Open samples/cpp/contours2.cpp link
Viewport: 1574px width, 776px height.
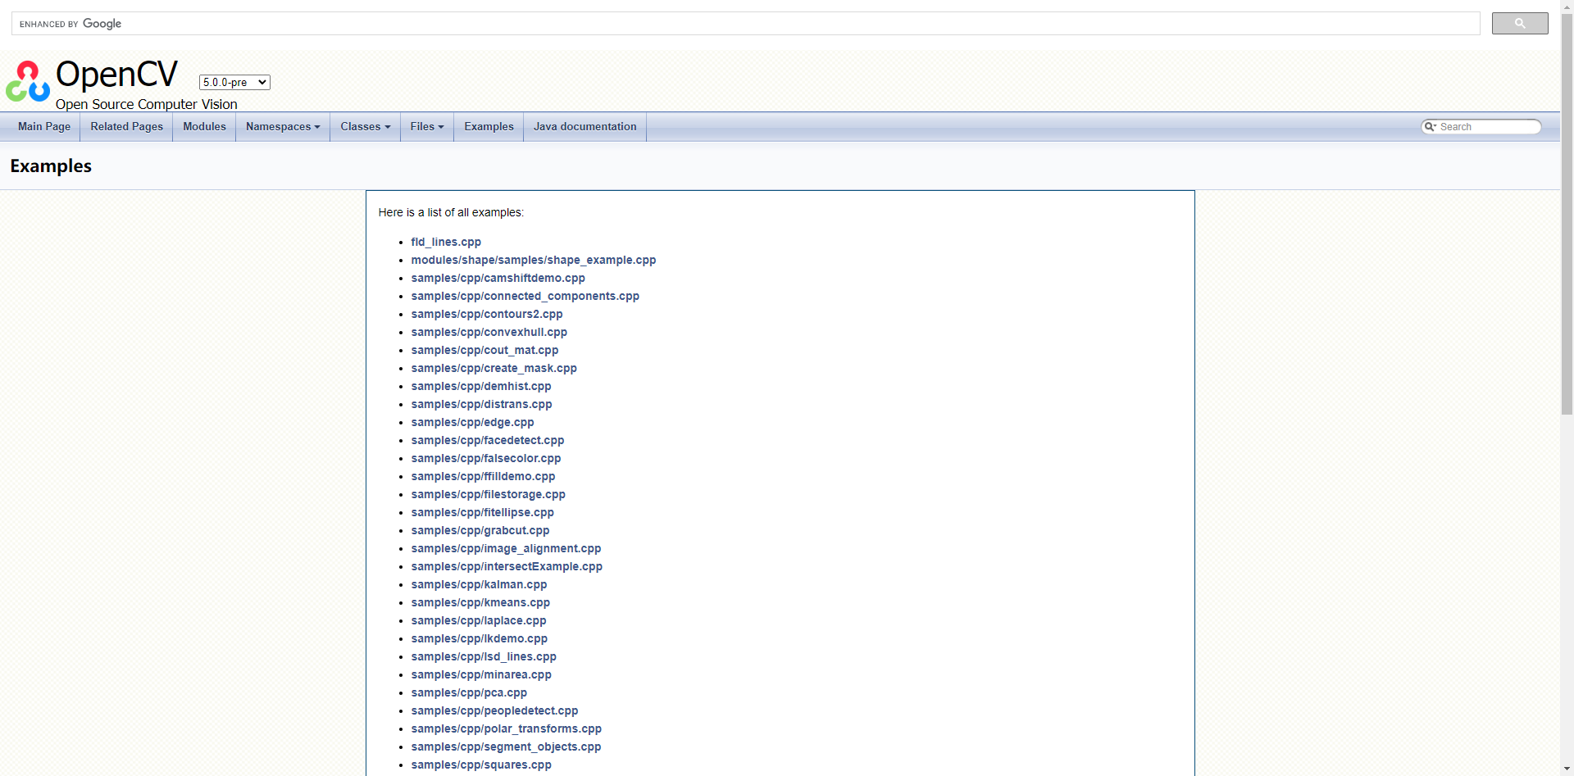click(x=487, y=315)
